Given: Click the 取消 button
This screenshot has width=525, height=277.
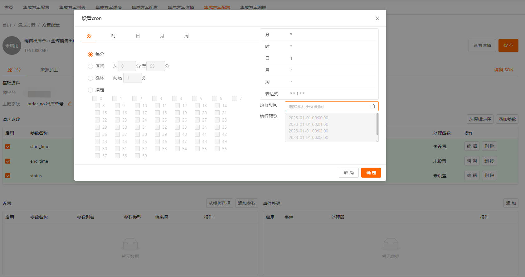Looking at the screenshot, I should [348, 173].
